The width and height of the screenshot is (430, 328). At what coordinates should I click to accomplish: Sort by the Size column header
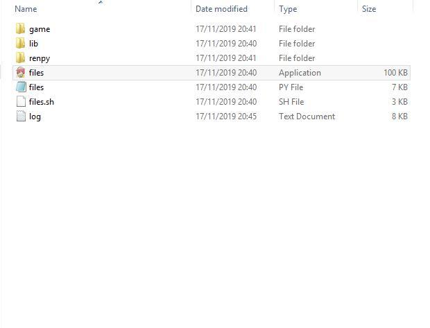pyautogui.click(x=369, y=9)
